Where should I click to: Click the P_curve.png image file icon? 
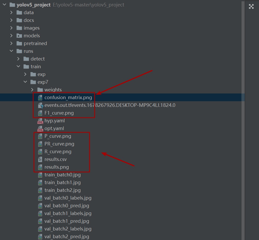pos(40,136)
